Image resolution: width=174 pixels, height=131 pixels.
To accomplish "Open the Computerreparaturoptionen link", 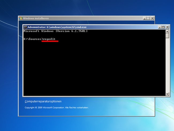I will click(43, 101).
